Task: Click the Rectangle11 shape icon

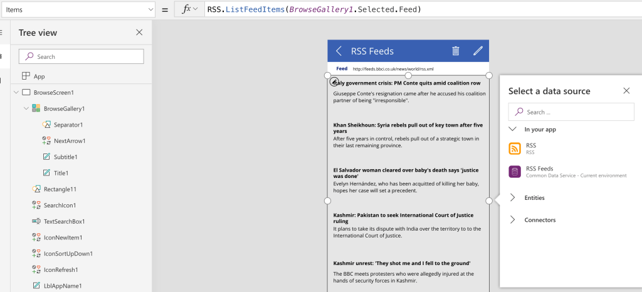Action: pyautogui.click(x=36, y=189)
